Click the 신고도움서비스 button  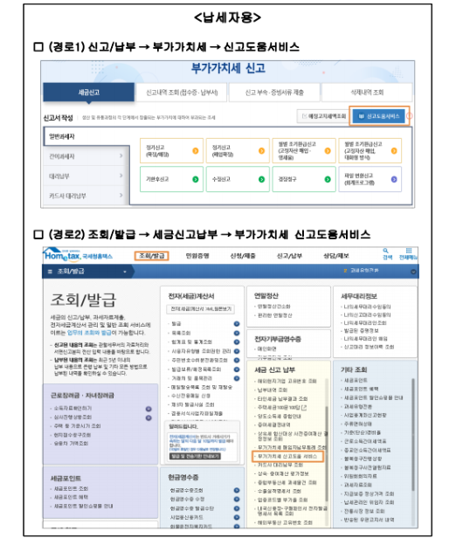tap(378, 116)
